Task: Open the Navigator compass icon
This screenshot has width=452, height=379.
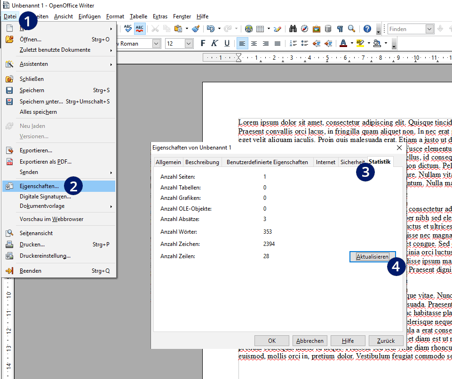Action: tap(304, 29)
